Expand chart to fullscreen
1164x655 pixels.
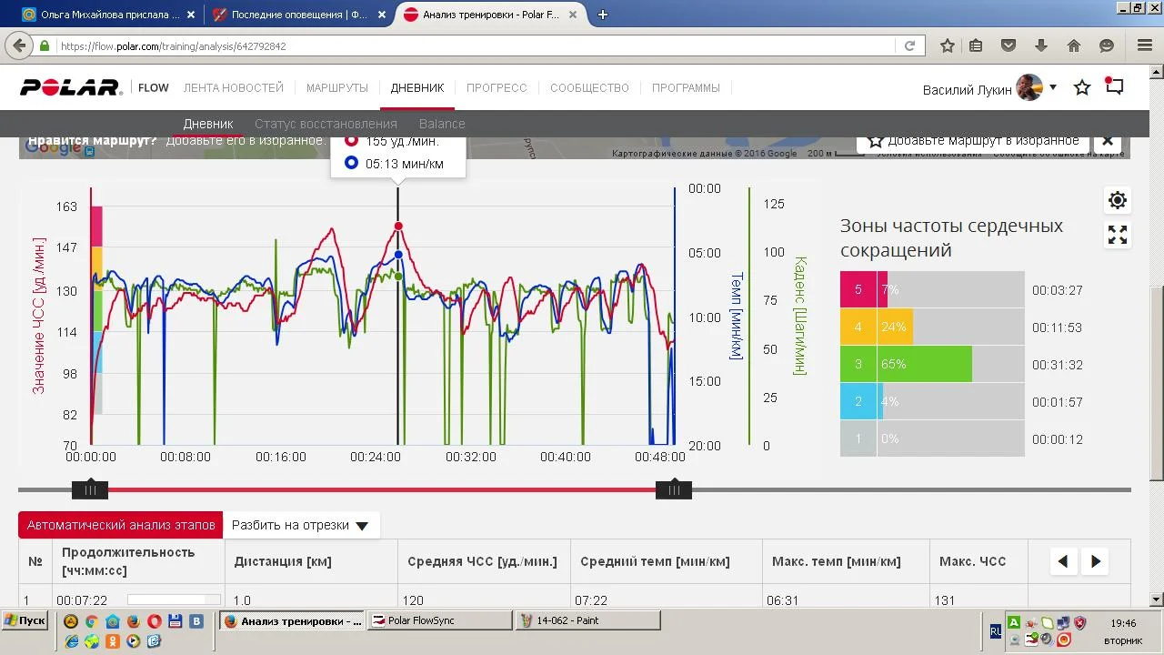[1118, 236]
